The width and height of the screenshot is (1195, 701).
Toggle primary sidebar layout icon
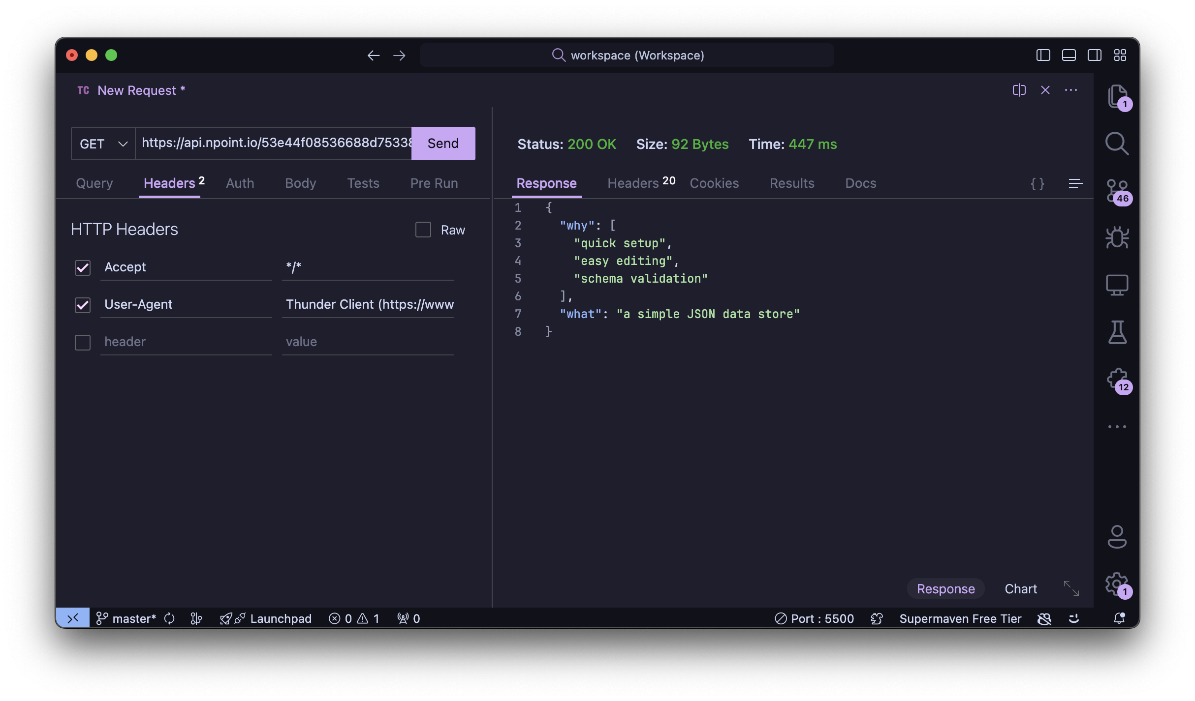point(1043,56)
